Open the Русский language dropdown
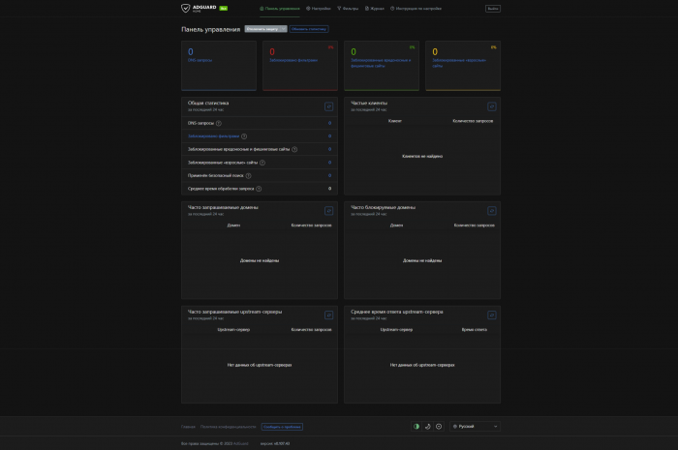The image size is (678, 450). tap(476, 426)
